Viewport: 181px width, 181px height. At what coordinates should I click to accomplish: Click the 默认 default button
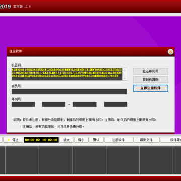coord(96,140)
